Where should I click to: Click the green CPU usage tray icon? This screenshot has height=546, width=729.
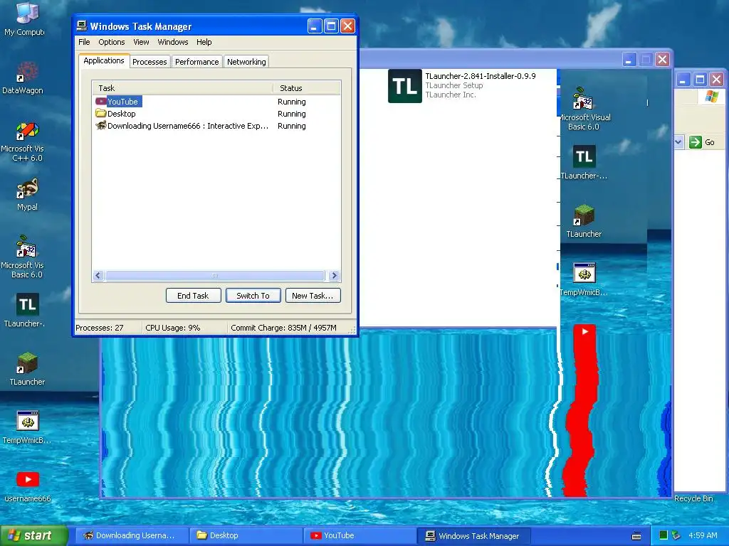664,535
